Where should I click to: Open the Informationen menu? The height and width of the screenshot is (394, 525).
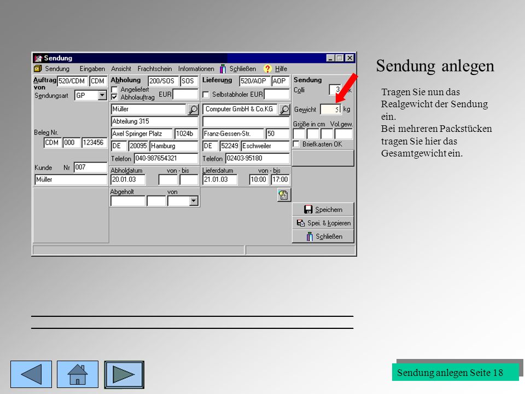pyautogui.click(x=196, y=69)
